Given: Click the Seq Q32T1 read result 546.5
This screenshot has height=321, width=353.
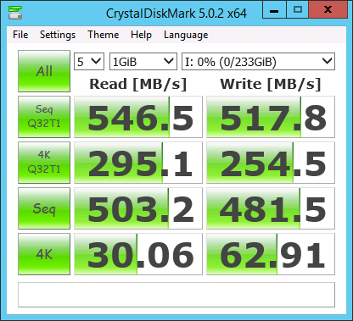Looking at the screenshot, I should pyautogui.click(x=138, y=117).
